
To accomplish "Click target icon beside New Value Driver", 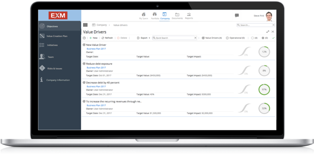I will click(x=84, y=45).
